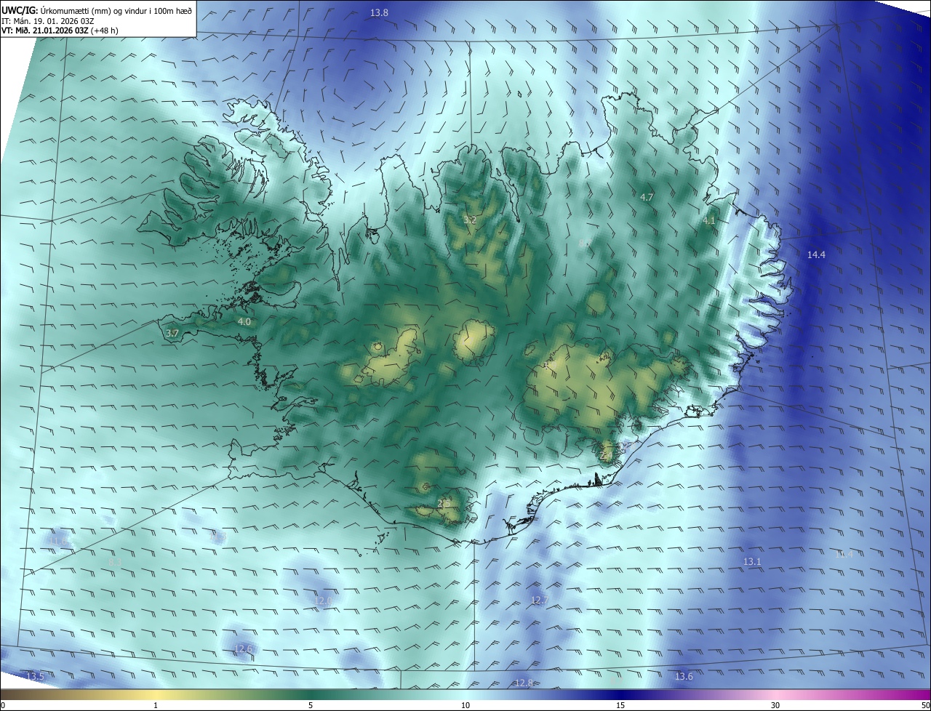Click the title 'Úrkomumætti (mm) og vindur í 100m hæð'

click(x=116, y=10)
